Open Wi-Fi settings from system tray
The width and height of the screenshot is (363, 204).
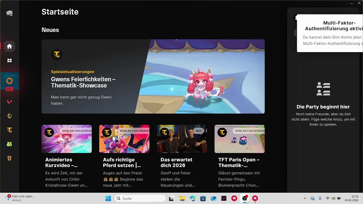tap(328, 198)
